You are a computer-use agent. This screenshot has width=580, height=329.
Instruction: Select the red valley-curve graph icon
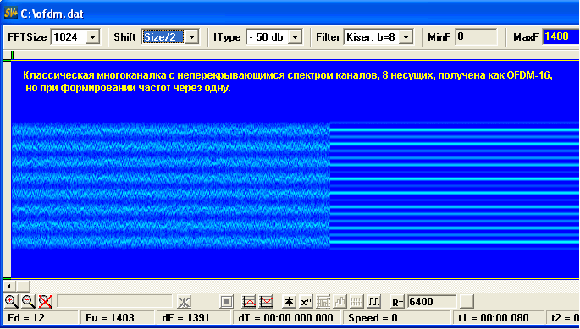click(x=266, y=302)
